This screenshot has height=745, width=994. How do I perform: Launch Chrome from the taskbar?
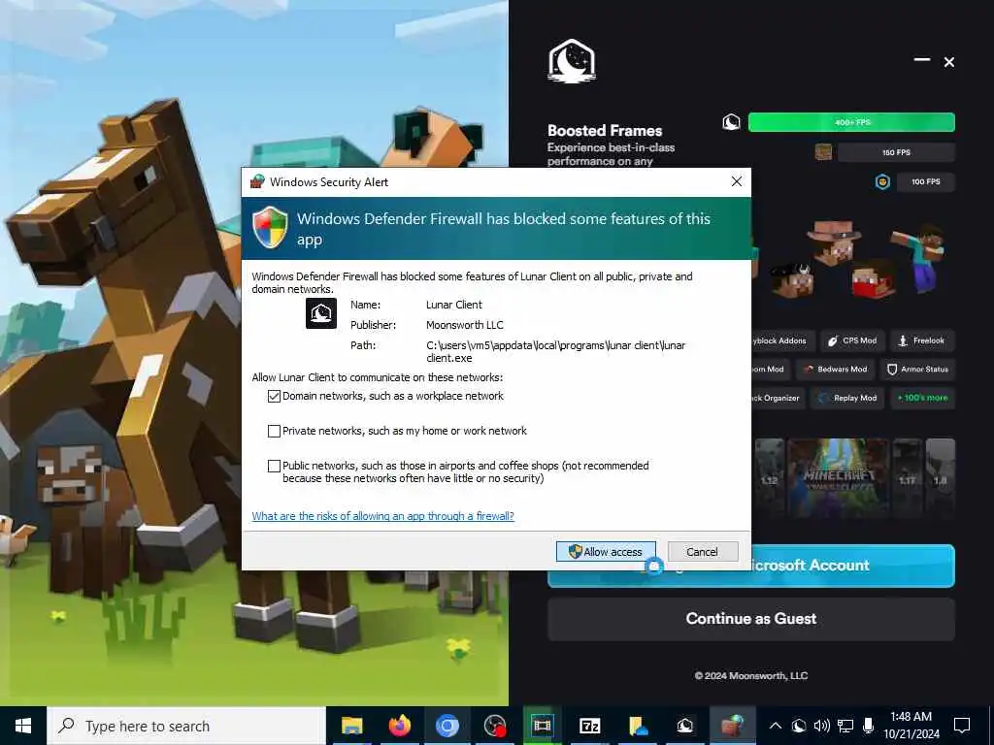pyautogui.click(x=447, y=726)
